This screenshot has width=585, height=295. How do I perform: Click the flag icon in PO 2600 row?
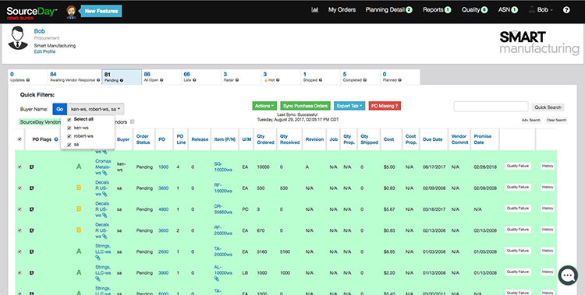(x=32, y=251)
